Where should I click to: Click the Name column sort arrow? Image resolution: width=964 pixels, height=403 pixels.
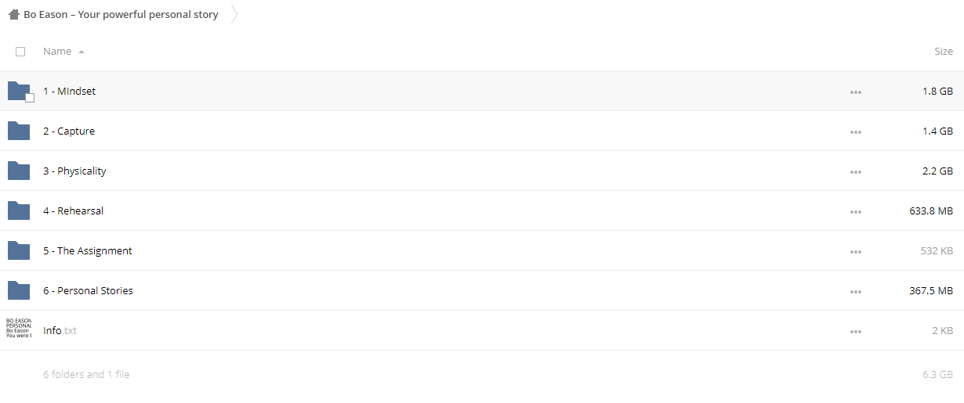coord(82,52)
